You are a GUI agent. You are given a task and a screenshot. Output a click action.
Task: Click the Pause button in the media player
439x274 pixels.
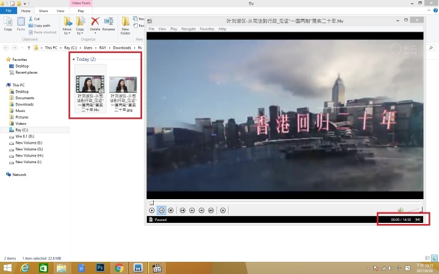point(161,210)
